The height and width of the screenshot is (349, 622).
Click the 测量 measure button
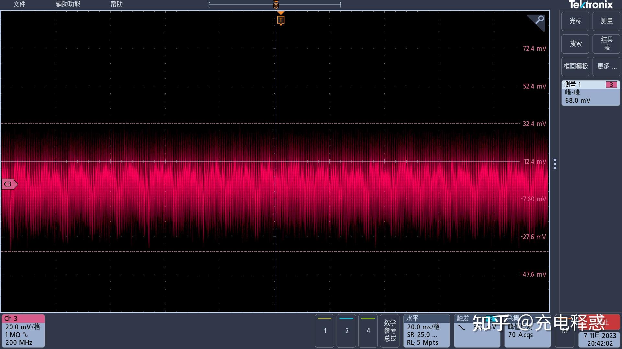[606, 21]
